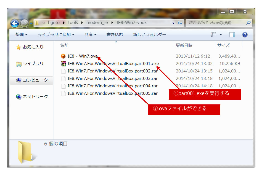The height and width of the screenshot is (192, 262).
Task: Select the hgoto breadcrumb segment
Action: pos(54,23)
